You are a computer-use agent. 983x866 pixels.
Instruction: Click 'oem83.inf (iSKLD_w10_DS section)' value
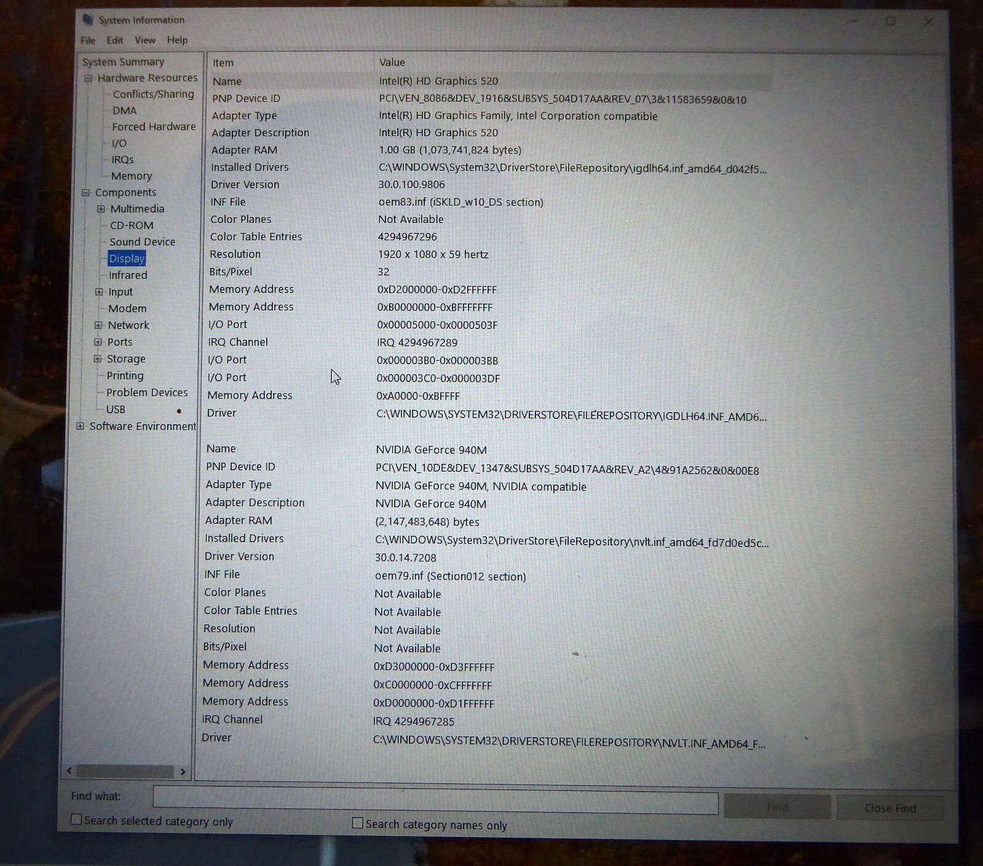460,203
